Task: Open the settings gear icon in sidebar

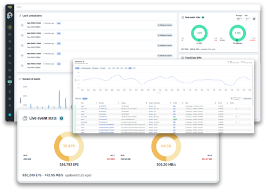Action: tap(10, 99)
